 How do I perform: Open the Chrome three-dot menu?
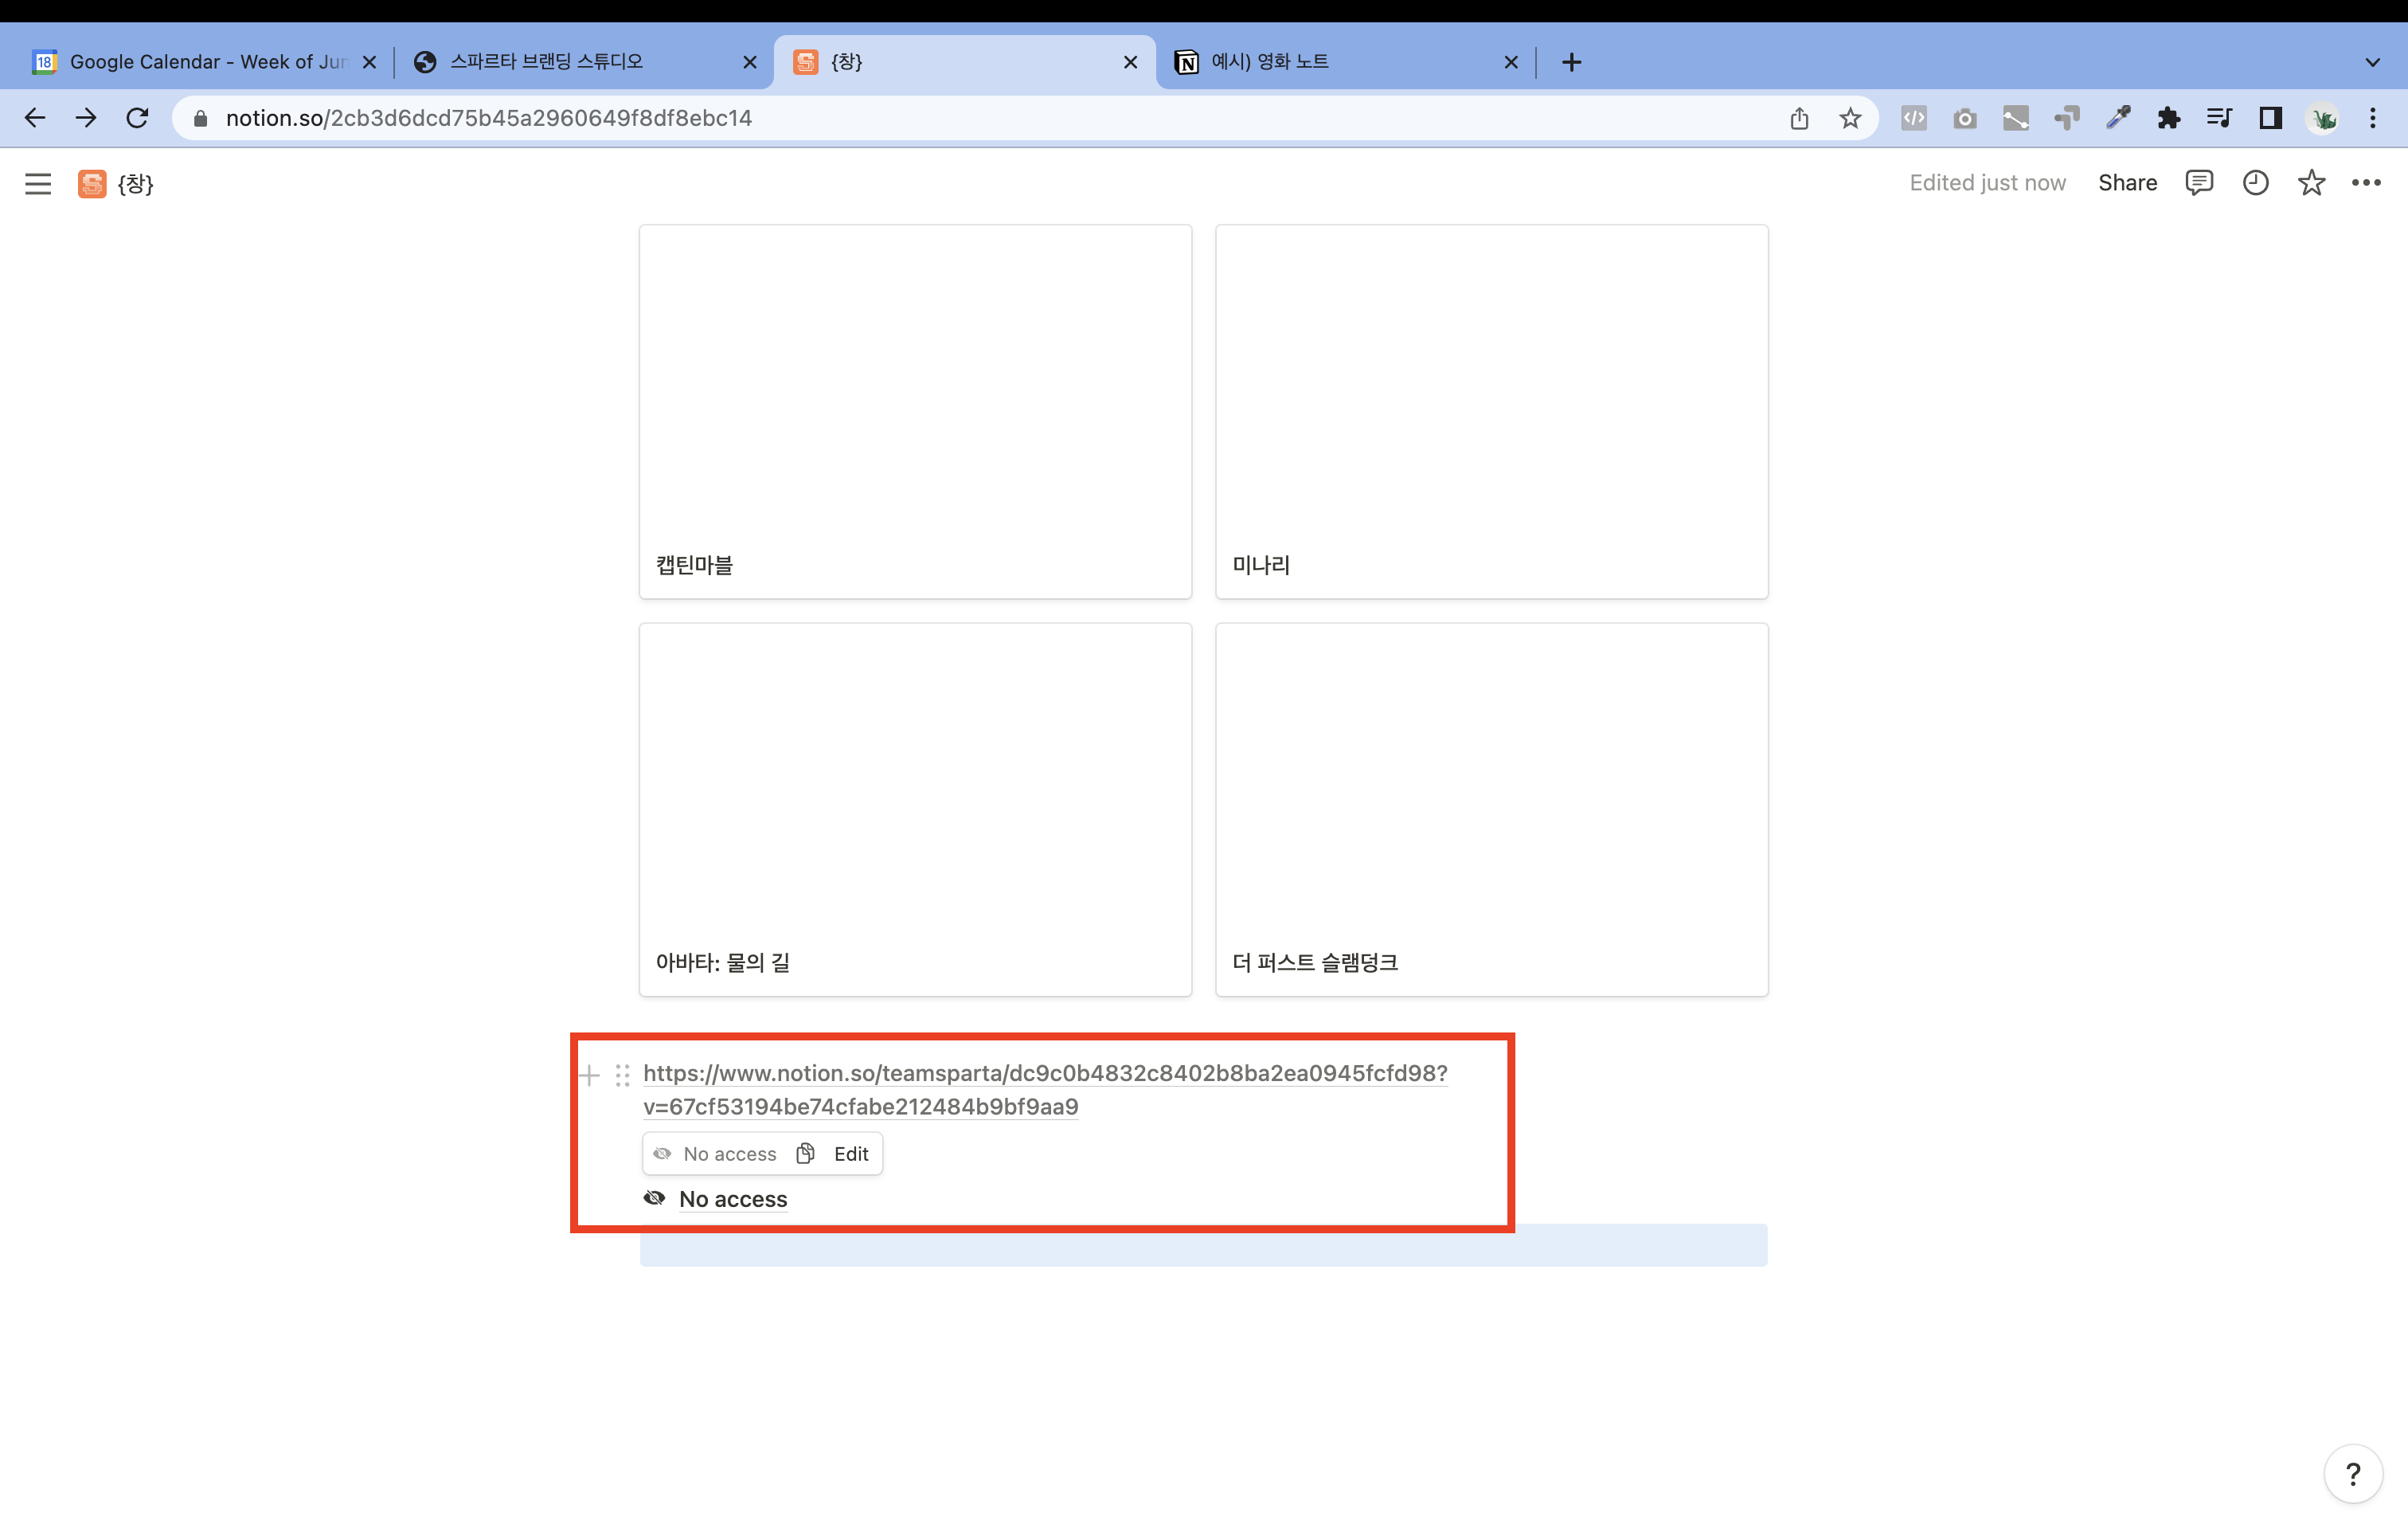tap(2372, 118)
